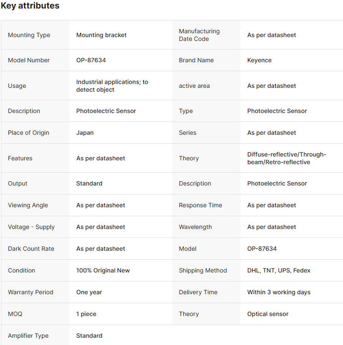Viewport: 343px width, 345px height.
Task: Click the Keyence brand name value
Action: pos(259,60)
